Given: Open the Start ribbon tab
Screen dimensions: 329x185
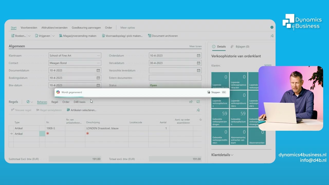Looking at the screenshot, I should tap(14, 27).
